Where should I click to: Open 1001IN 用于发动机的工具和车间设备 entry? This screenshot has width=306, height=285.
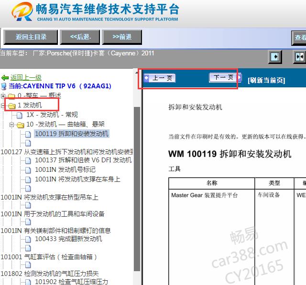[x=53, y=214]
